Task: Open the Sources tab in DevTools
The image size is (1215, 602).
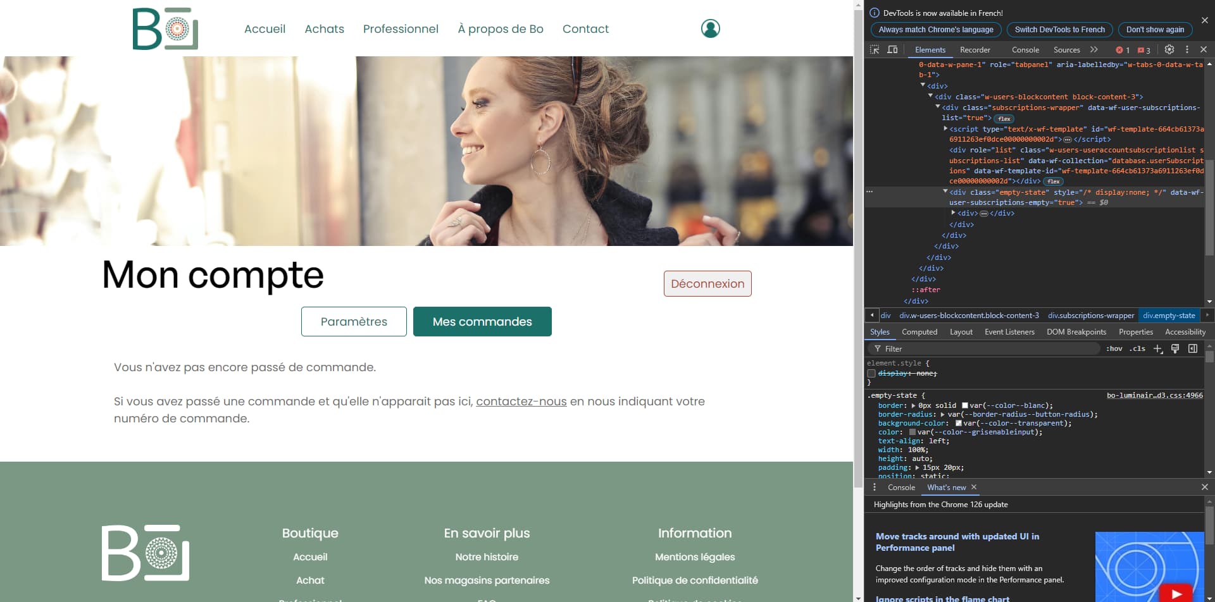Action: [1067, 50]
